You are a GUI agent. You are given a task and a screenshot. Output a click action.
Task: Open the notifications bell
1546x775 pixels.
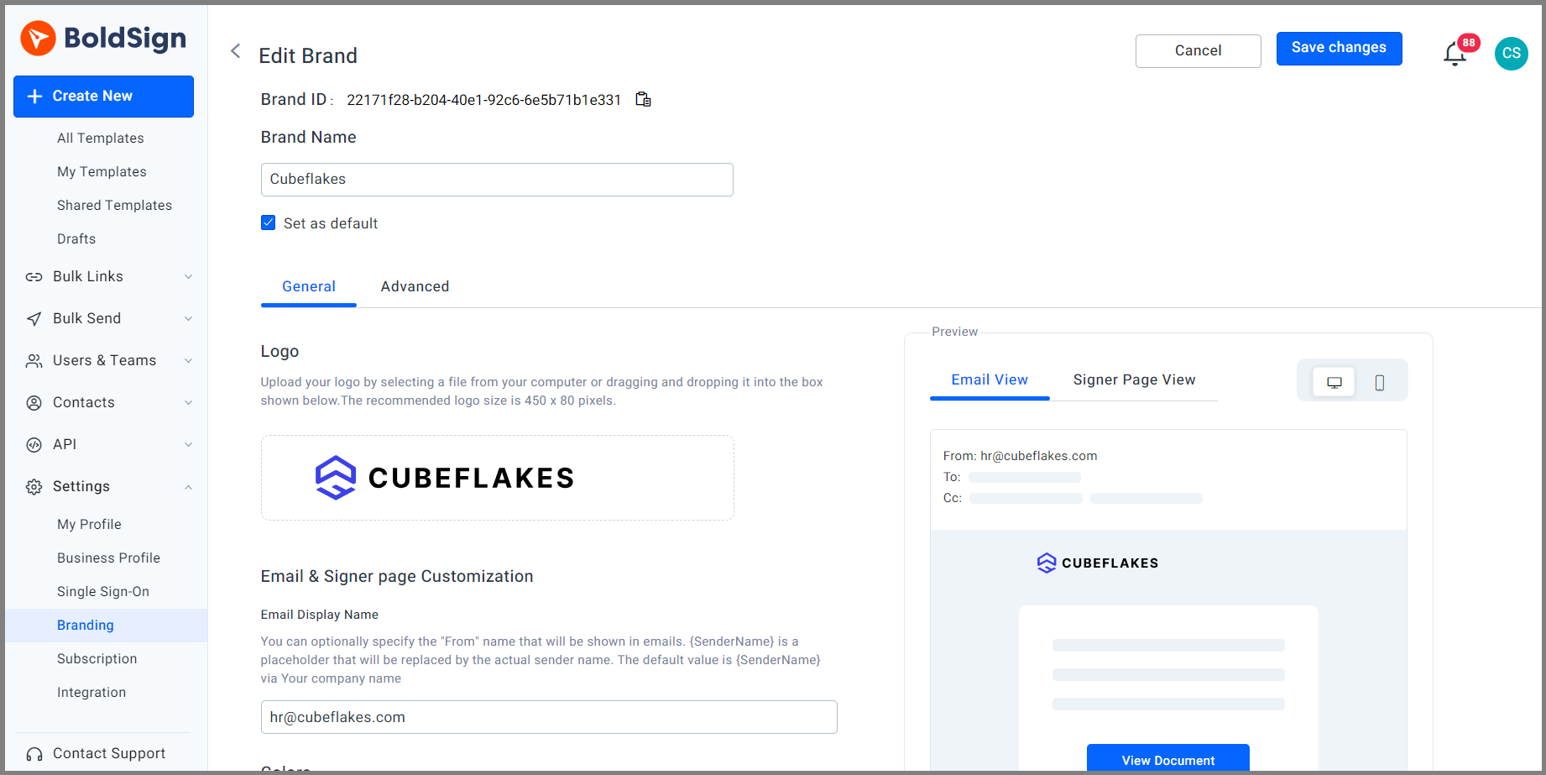click(1455, 55)
